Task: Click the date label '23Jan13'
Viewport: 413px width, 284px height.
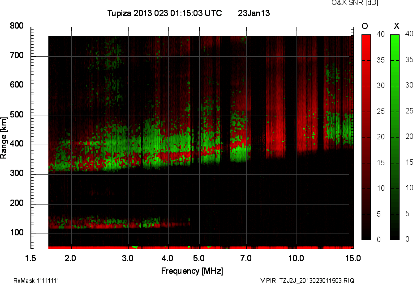Action: [254, 13]
